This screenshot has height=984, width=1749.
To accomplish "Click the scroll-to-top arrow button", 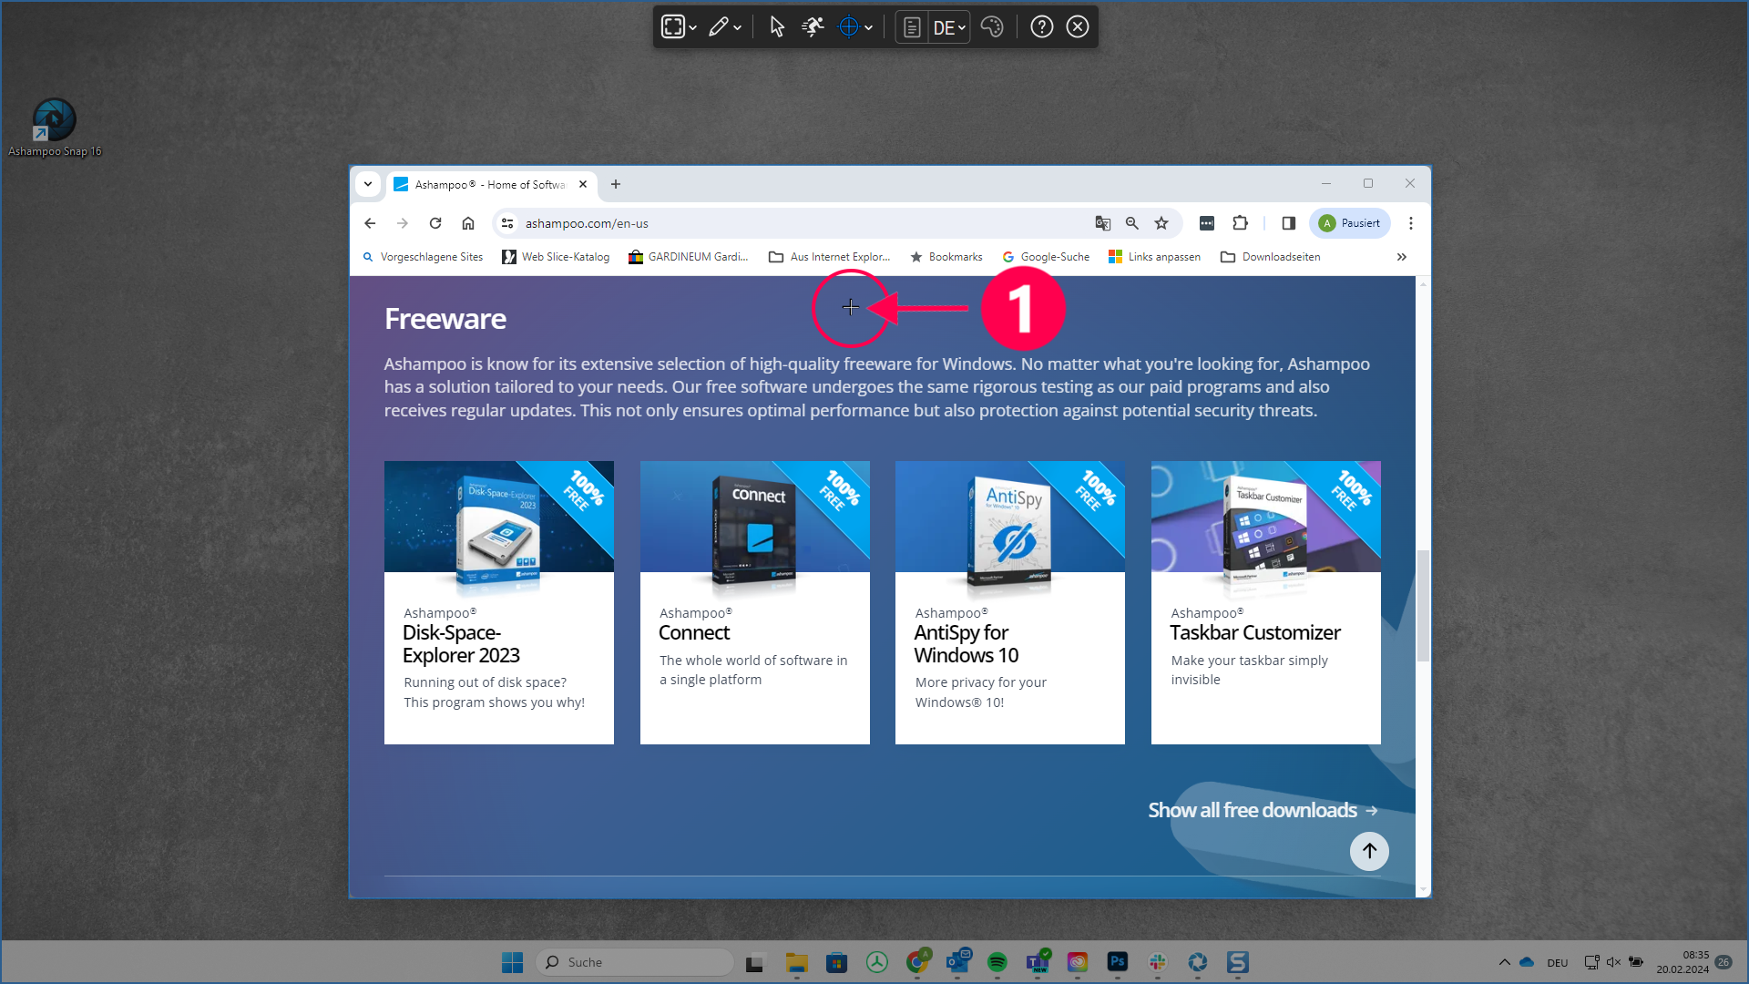I will (1369, 851).
